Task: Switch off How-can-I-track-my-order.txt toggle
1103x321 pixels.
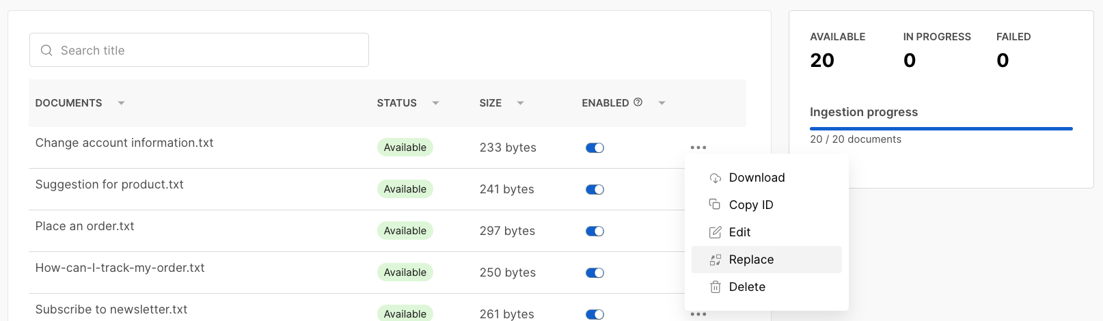Action: coord(595,273)
